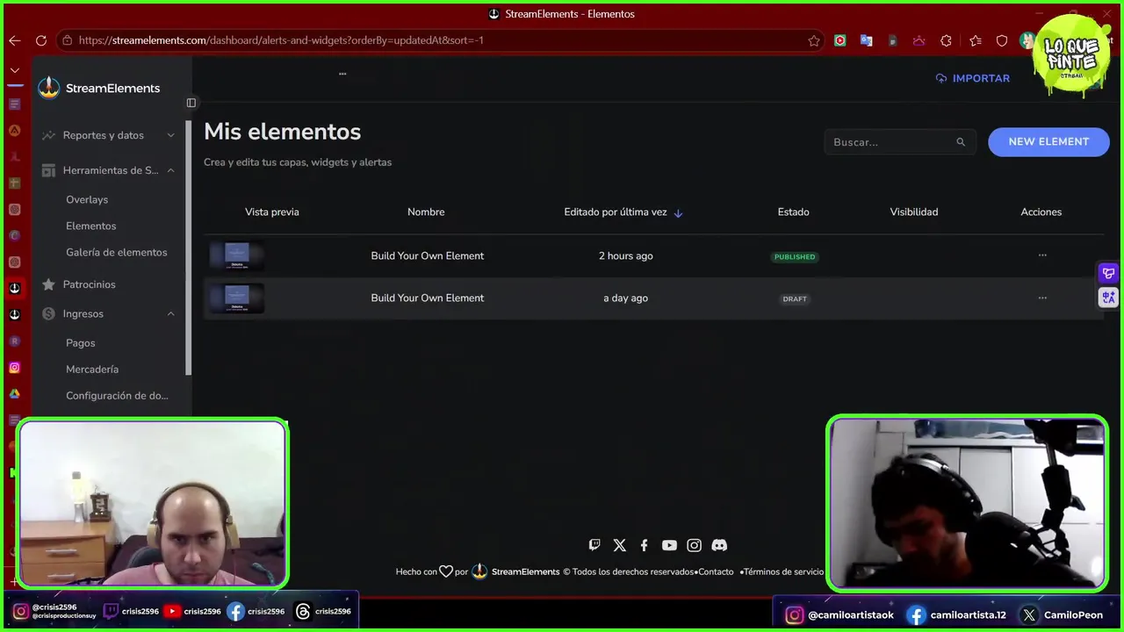This screenshot has height=632, width=1124.
Task: Open the Twitch icon in the footer
Action: pos(594,545)
